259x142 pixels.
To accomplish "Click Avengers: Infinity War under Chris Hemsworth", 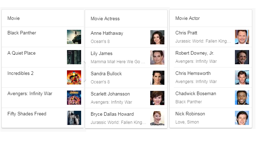I will [196, 81].
